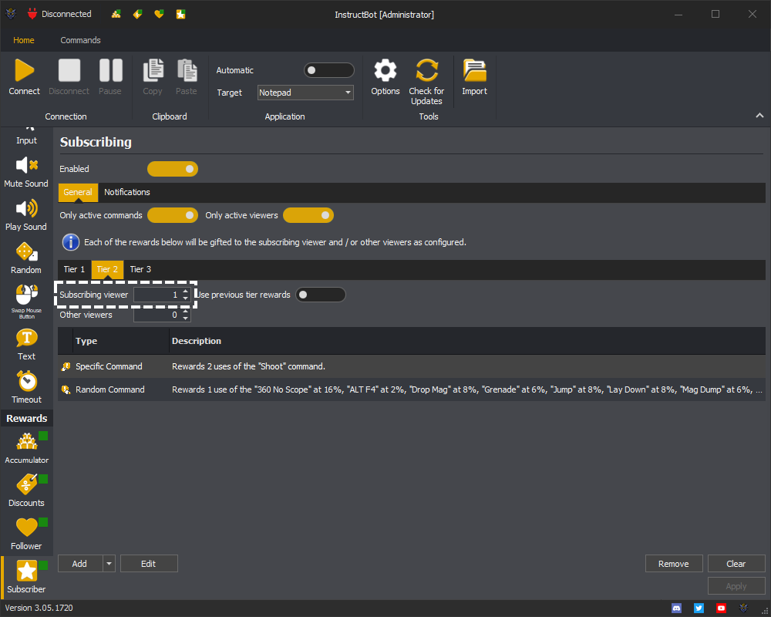Select the Tier 1 tab
This screenshot has width=771, height=617.
[x=74, y=270]
